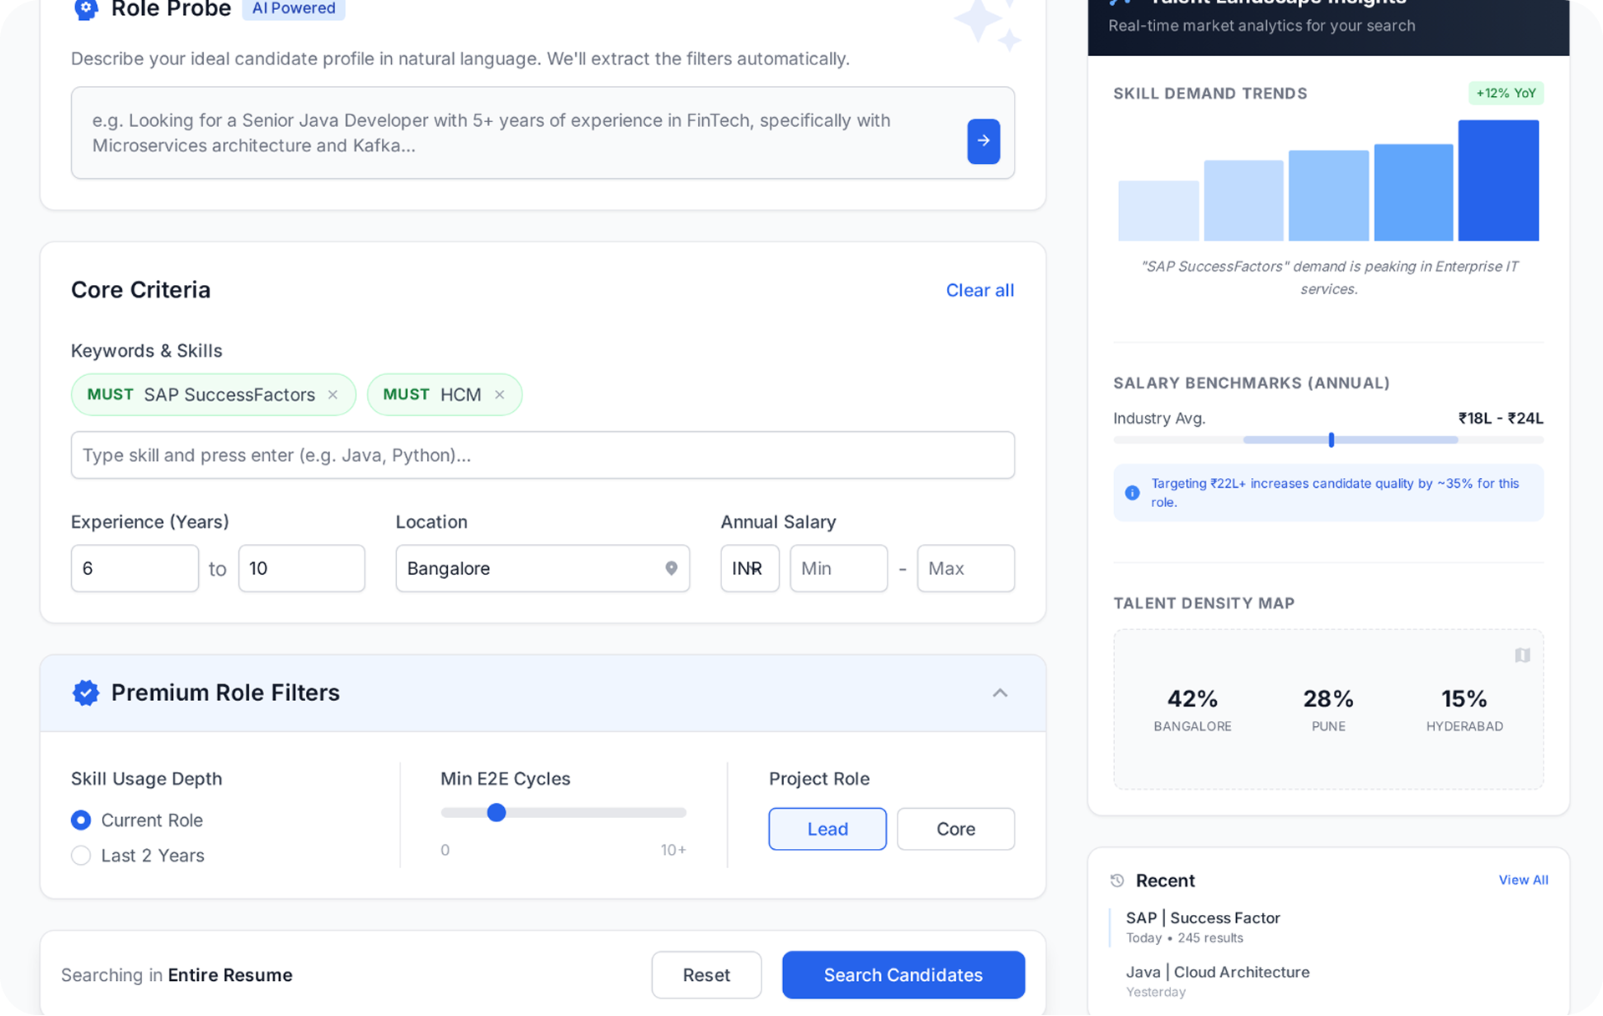This screenshot has width=1603, height=1016.
Task: Open the INR currency selector
Action: 750,568
